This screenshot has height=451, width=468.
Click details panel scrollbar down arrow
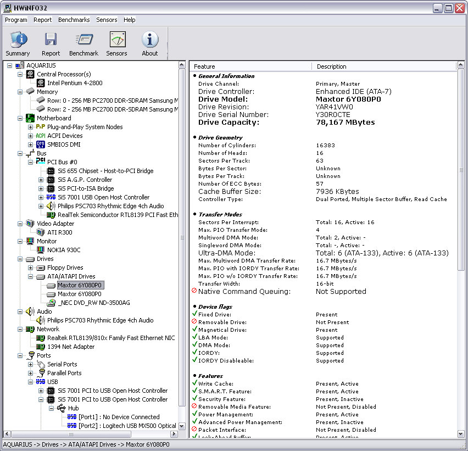pos(460,434)
